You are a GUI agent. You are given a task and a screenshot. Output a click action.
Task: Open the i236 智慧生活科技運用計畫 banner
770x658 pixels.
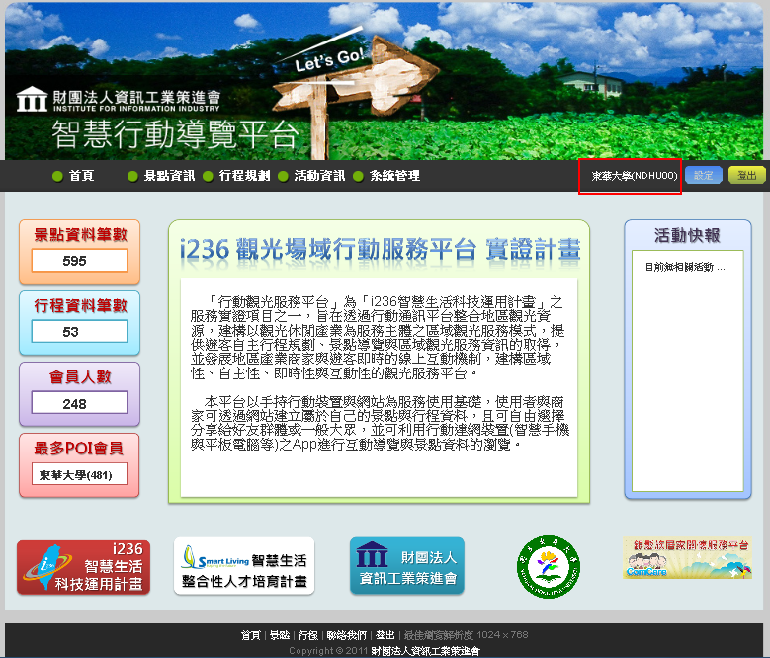pyautogui.click(x=83, y=567)
